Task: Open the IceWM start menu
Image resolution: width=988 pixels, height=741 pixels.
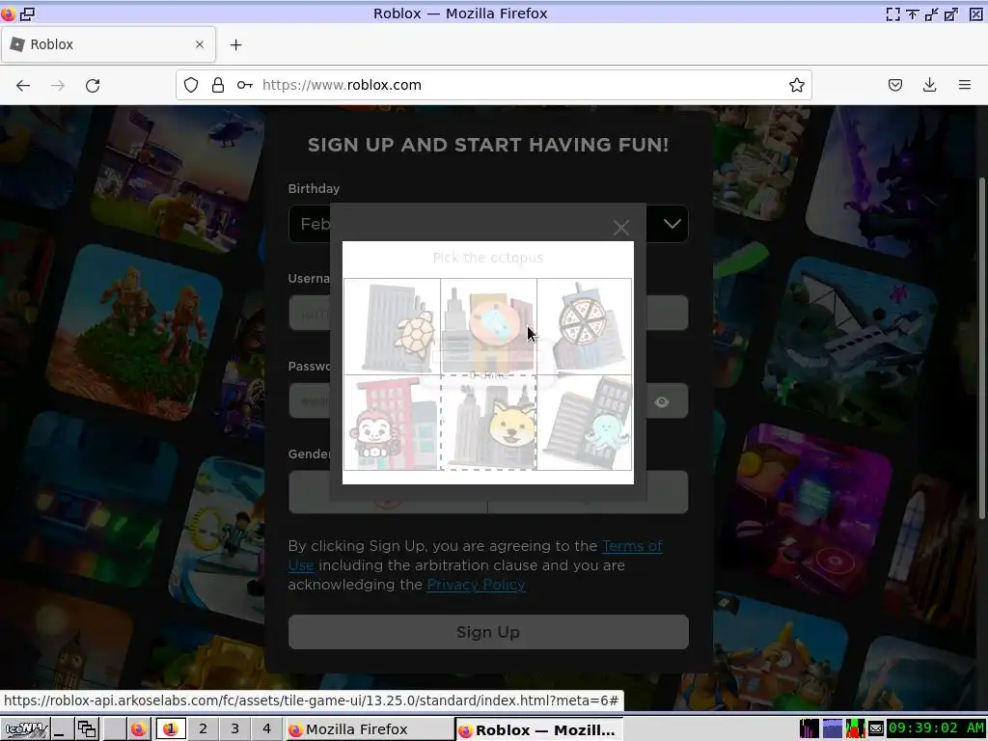Action: click(x=24, y=729)
